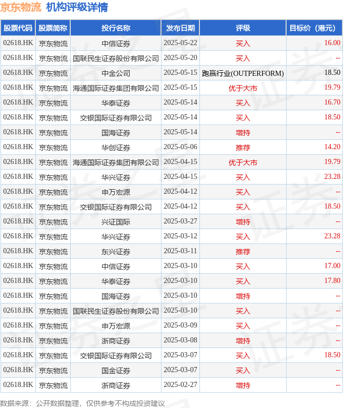Click 申万宏源 in 2025-04-12 row

(x=116, y=192)
